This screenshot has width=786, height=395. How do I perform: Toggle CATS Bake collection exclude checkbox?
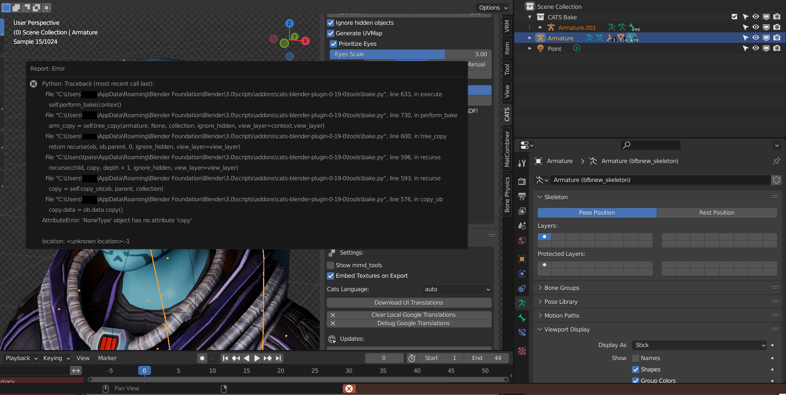(x=735, y=17)
